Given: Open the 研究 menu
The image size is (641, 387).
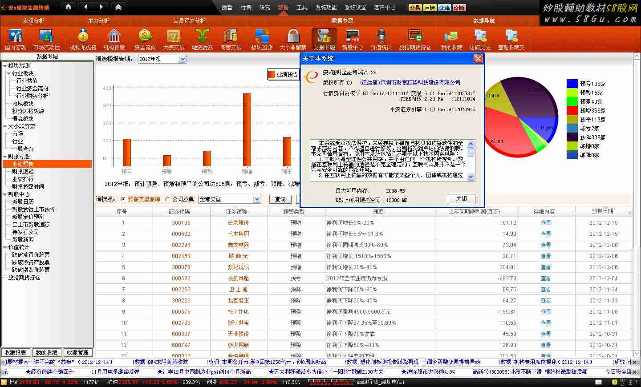Looking at the screenshot, I should coord(264,7).
